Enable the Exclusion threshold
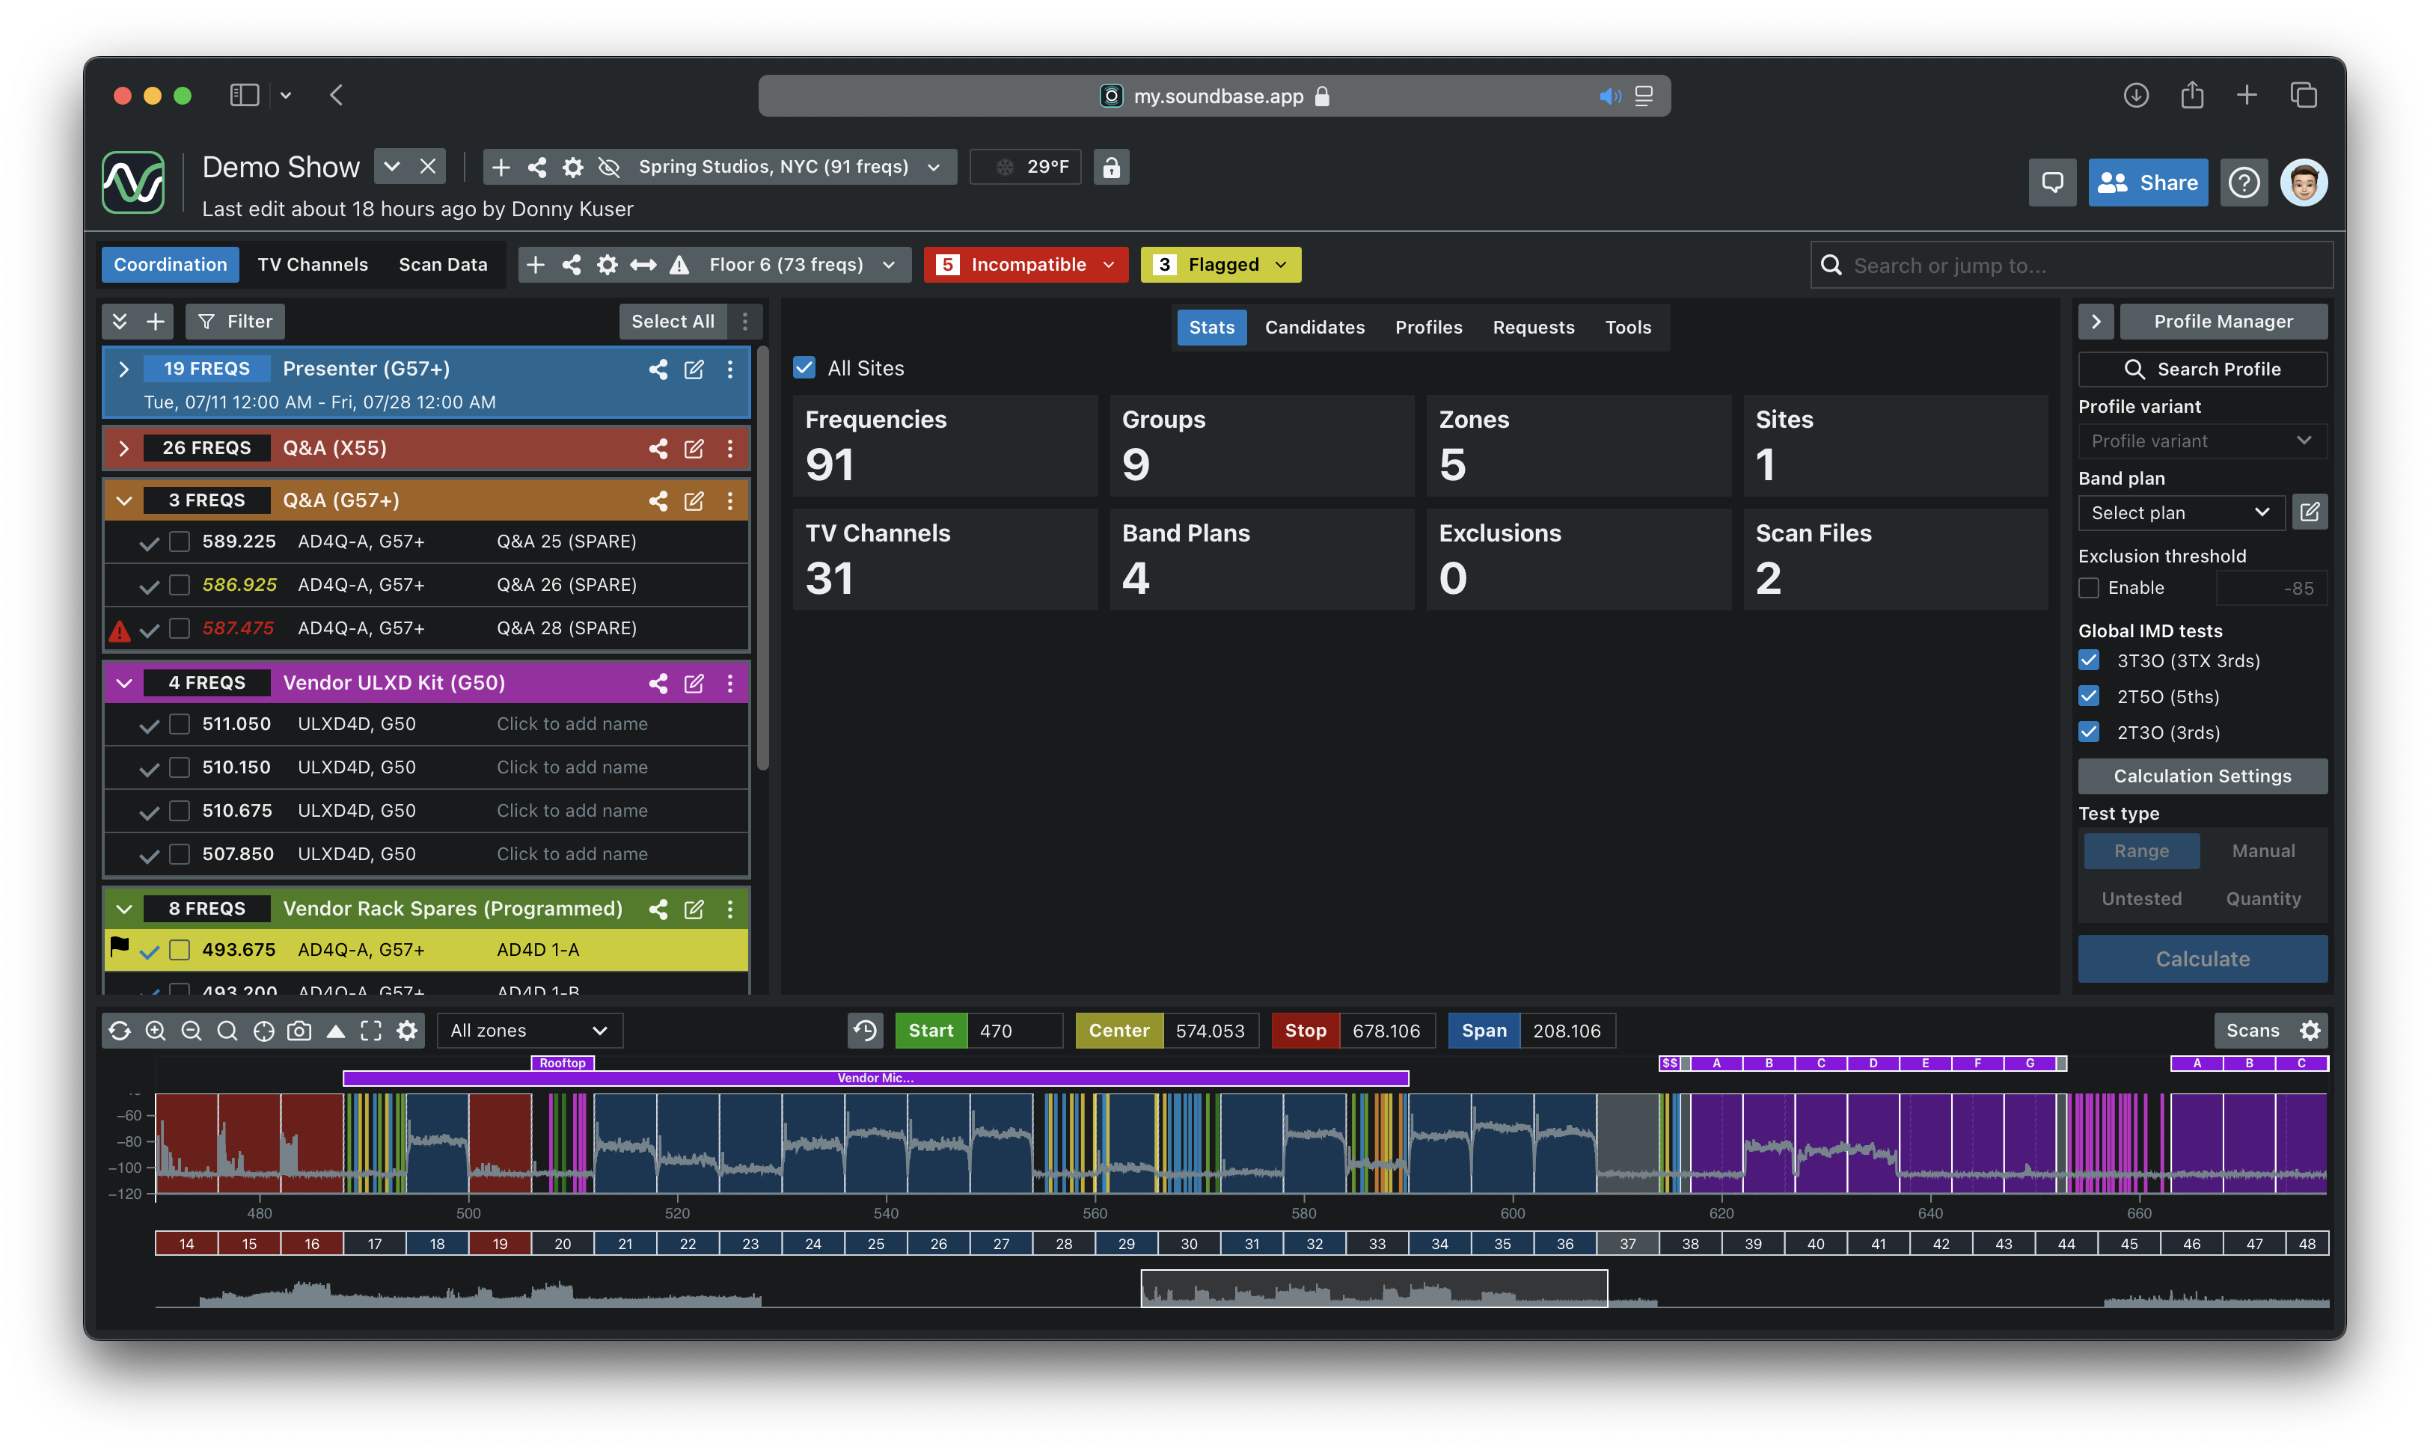2430x1451 pixels. (x=2089, y=588)
